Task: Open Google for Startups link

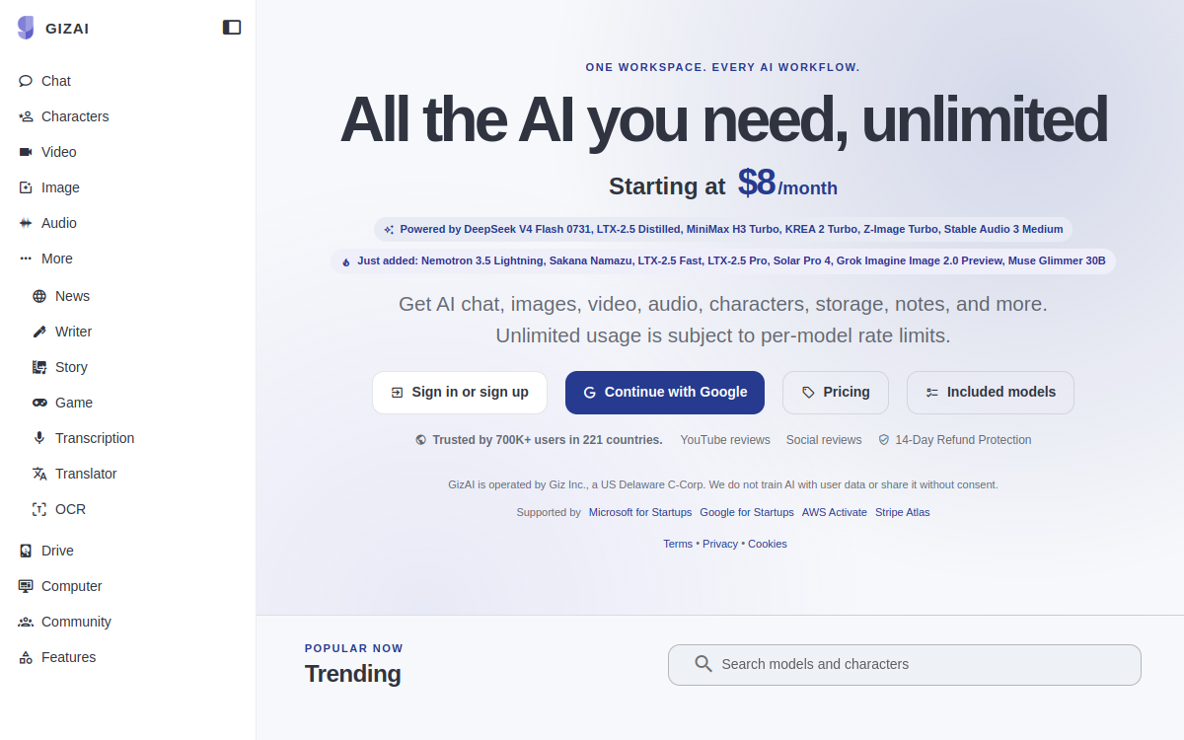Action: (x=747, y=512)
